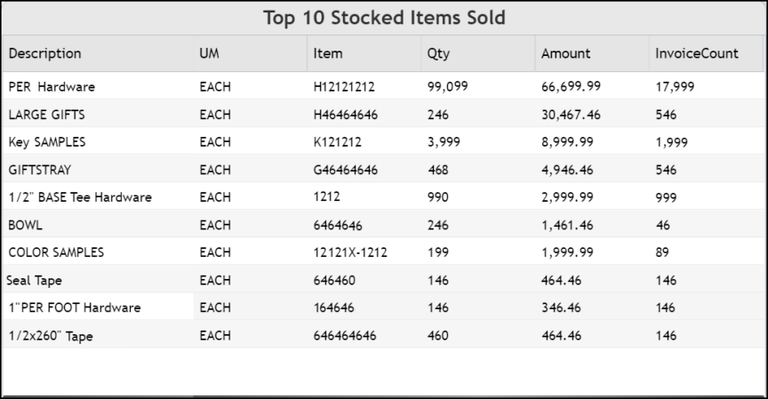This screenshot has width=768, height=399.
Task: Click the 1/2" BASE Tee Hardware row
Action: (383, 197)
